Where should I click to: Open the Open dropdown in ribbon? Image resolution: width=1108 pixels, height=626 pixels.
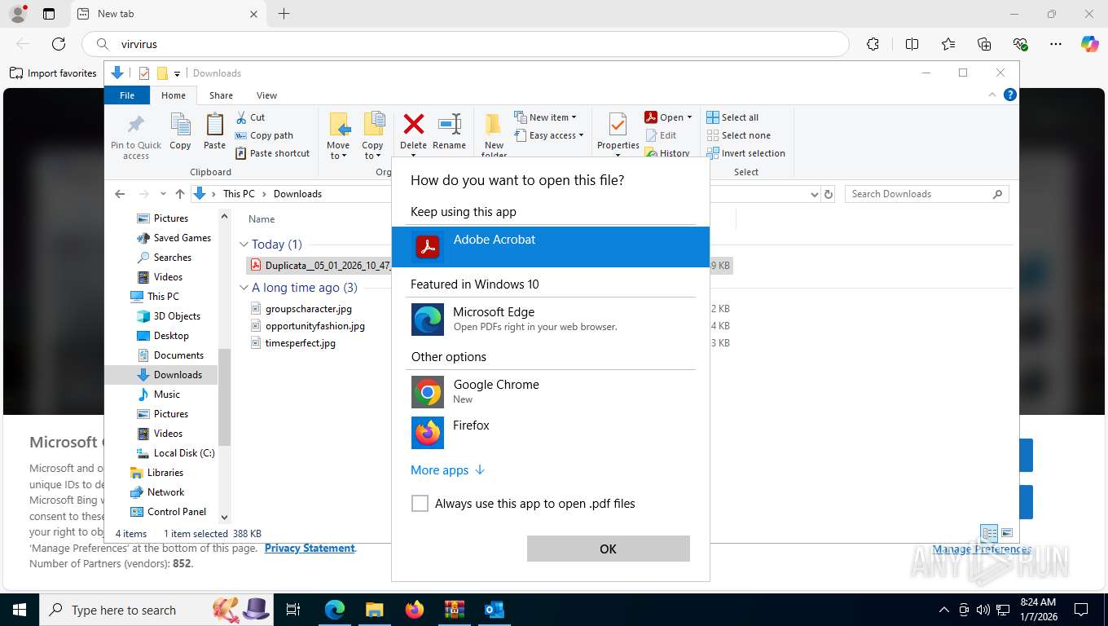pos(668,117)
